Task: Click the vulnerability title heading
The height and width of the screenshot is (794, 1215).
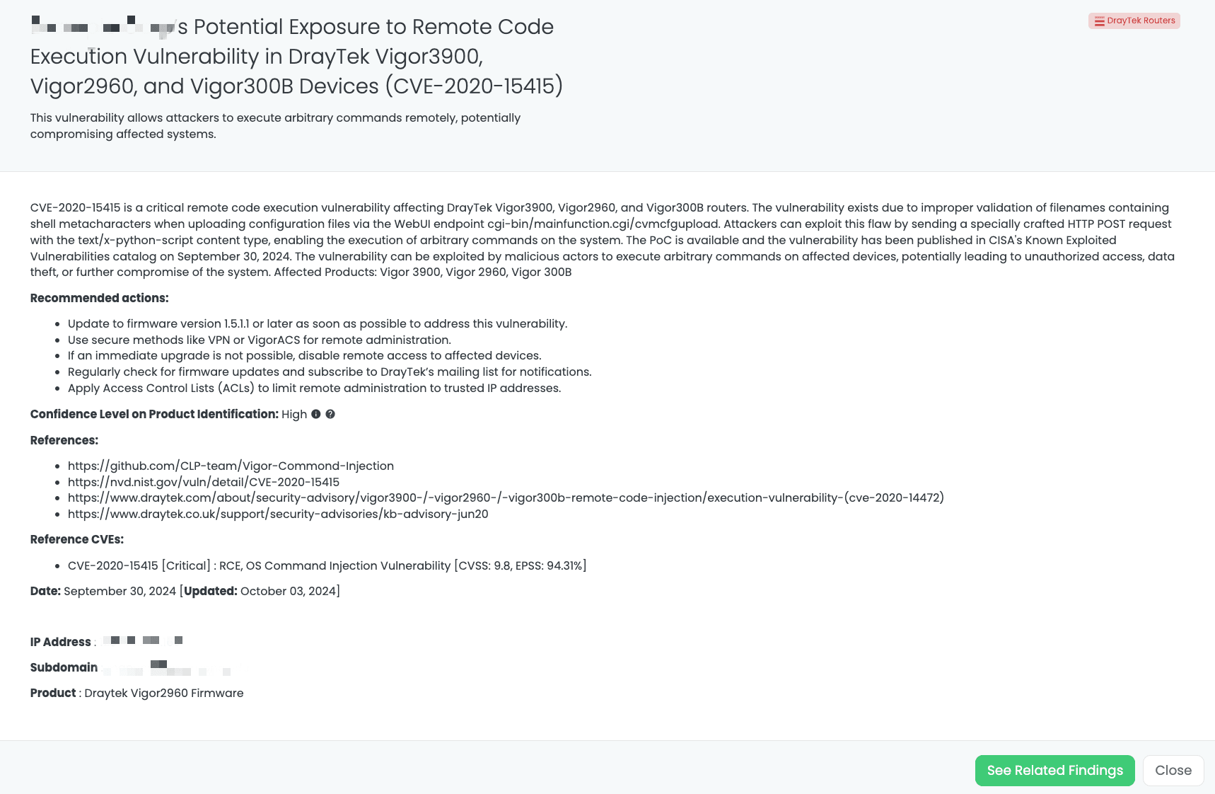Action: 296,57
